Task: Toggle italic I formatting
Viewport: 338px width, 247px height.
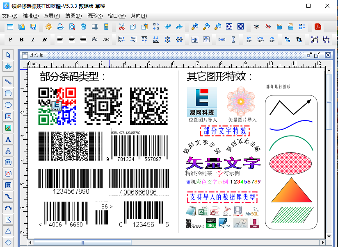Action: tap(33, 40)
